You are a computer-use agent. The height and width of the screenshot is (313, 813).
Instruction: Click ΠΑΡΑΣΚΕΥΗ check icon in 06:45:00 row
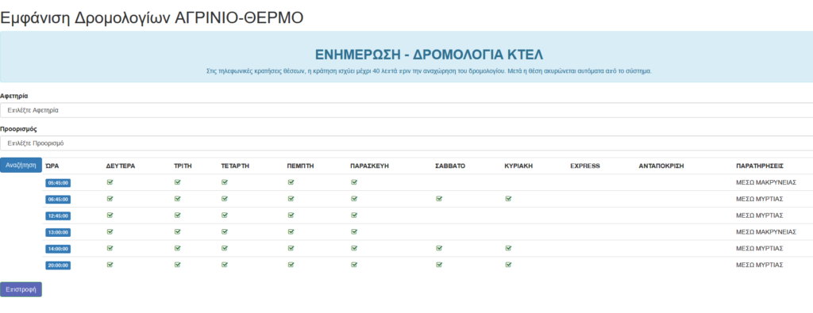(354, 199)
